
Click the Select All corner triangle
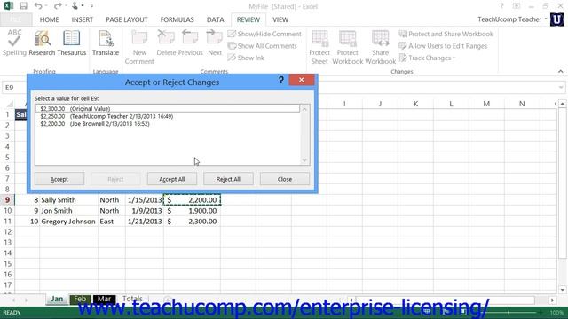point(10,105)
